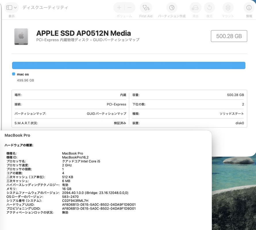This screenshot has height=230, width=256.
Task: Expand the 表示 view options chevron
Action: pyautogui.click(x=15, y=8)
